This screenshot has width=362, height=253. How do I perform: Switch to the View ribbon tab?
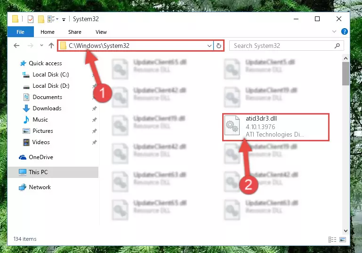pos(101,32)
